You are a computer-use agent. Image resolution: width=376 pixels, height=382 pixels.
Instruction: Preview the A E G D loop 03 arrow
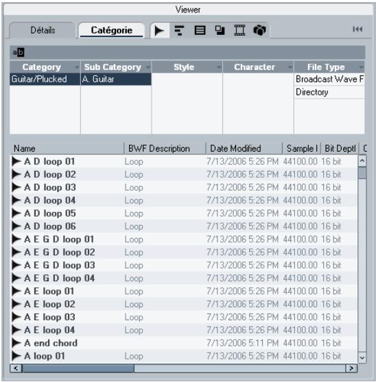click(x=16, y=265)
